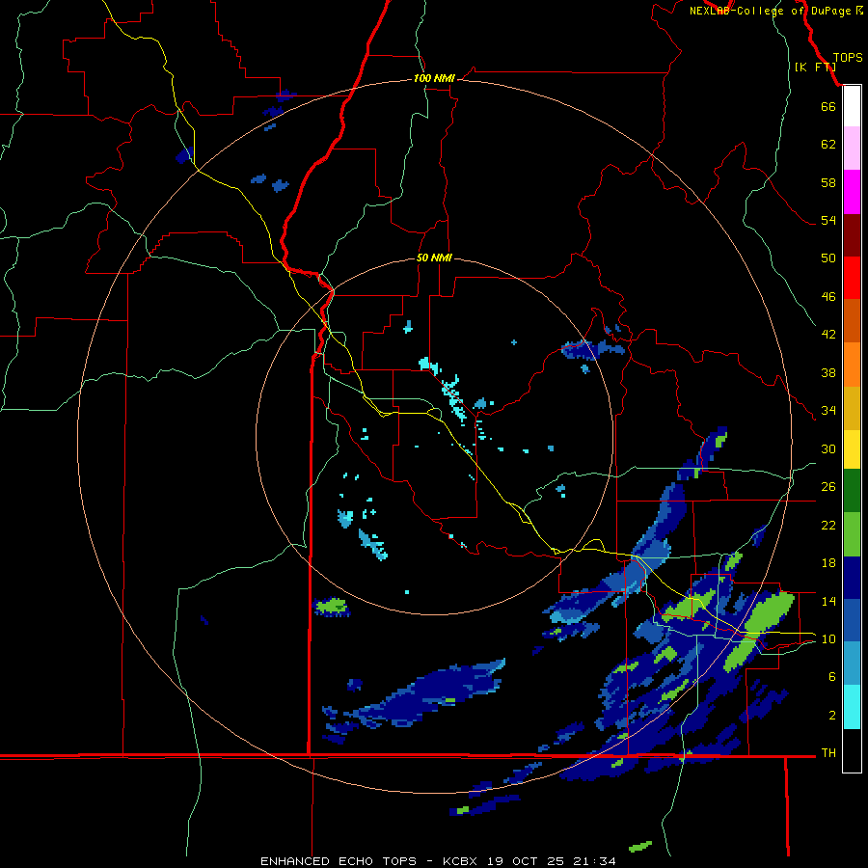Select the '54' legend value
Screen dimensions: 868x868
tap(828, 220)
